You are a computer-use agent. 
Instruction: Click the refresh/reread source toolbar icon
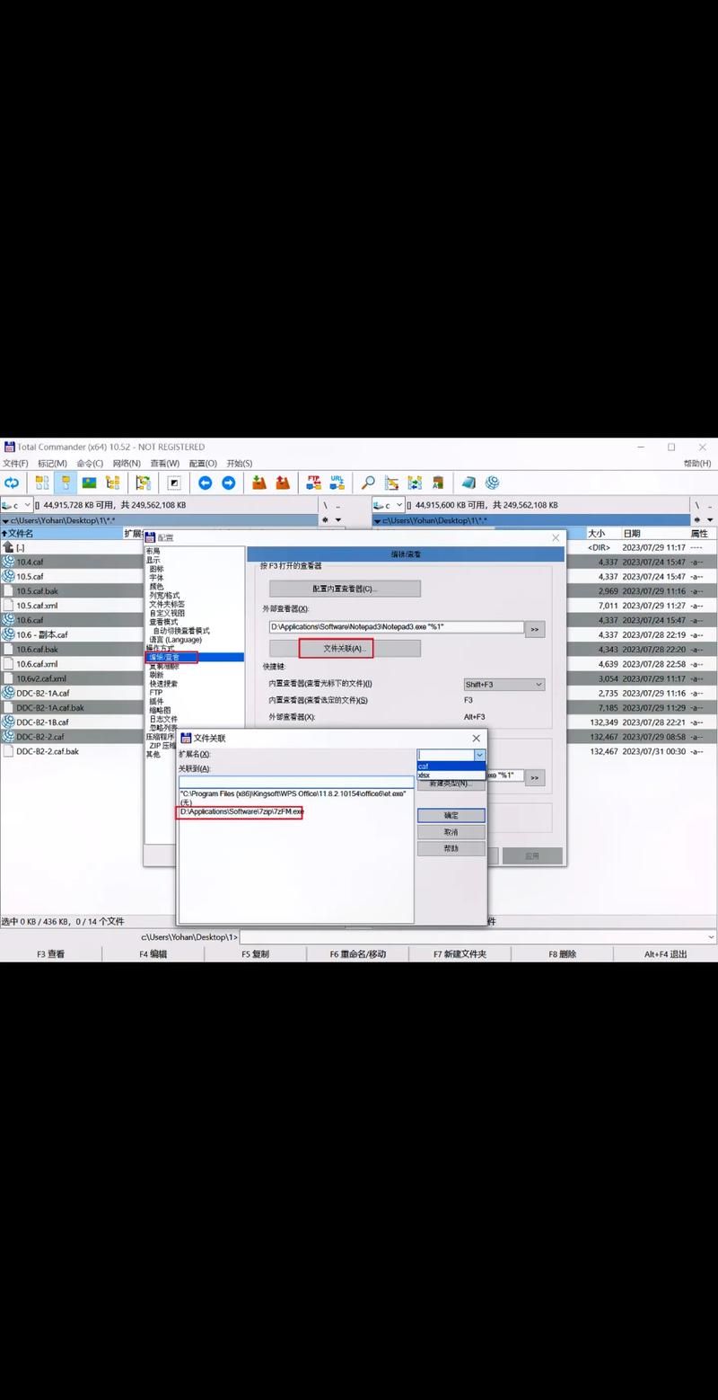tap(12, 483)
